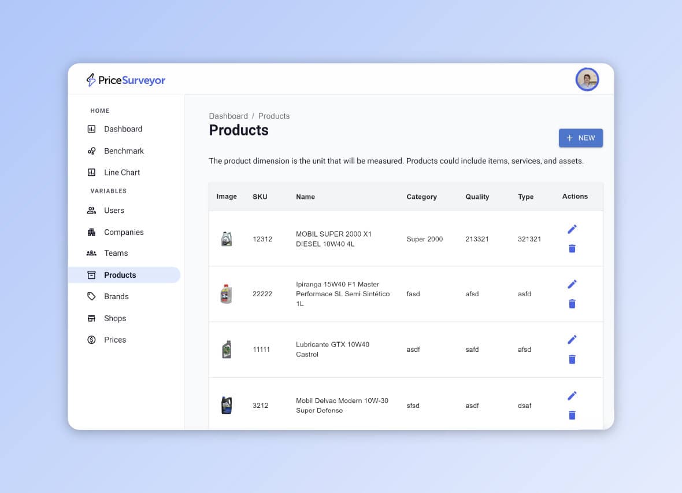The width and height of the screenshot is (682, 493).
Task: Delete the Lubricante GTX 10W40 product
Action: click(x=572, y=359)
